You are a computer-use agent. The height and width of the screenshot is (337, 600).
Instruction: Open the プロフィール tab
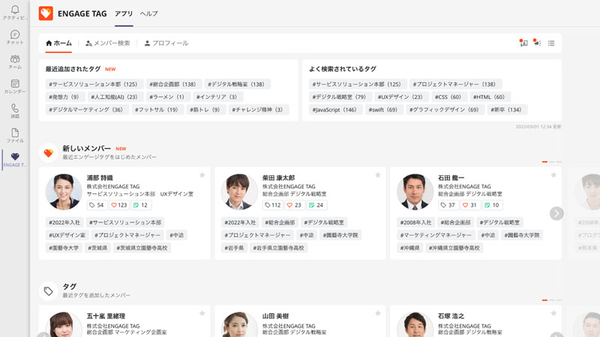click(x=166, y=43)
